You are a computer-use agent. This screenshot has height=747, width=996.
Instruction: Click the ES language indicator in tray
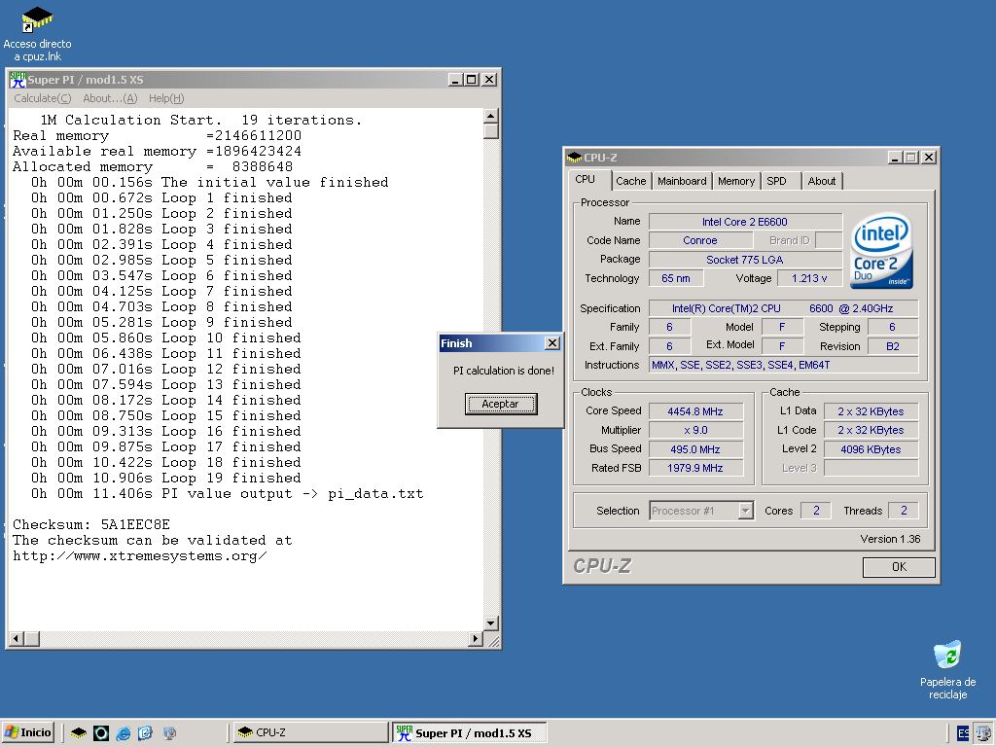pyautogui.click(x=963, y=733)
